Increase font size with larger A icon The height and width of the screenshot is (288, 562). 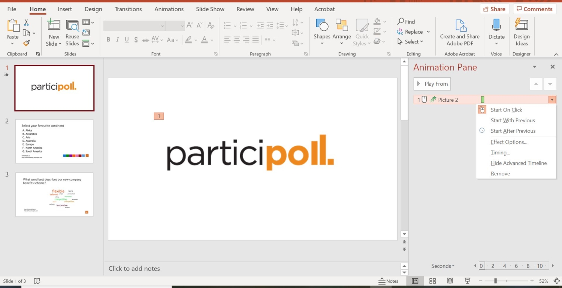(x=190, y=25)
